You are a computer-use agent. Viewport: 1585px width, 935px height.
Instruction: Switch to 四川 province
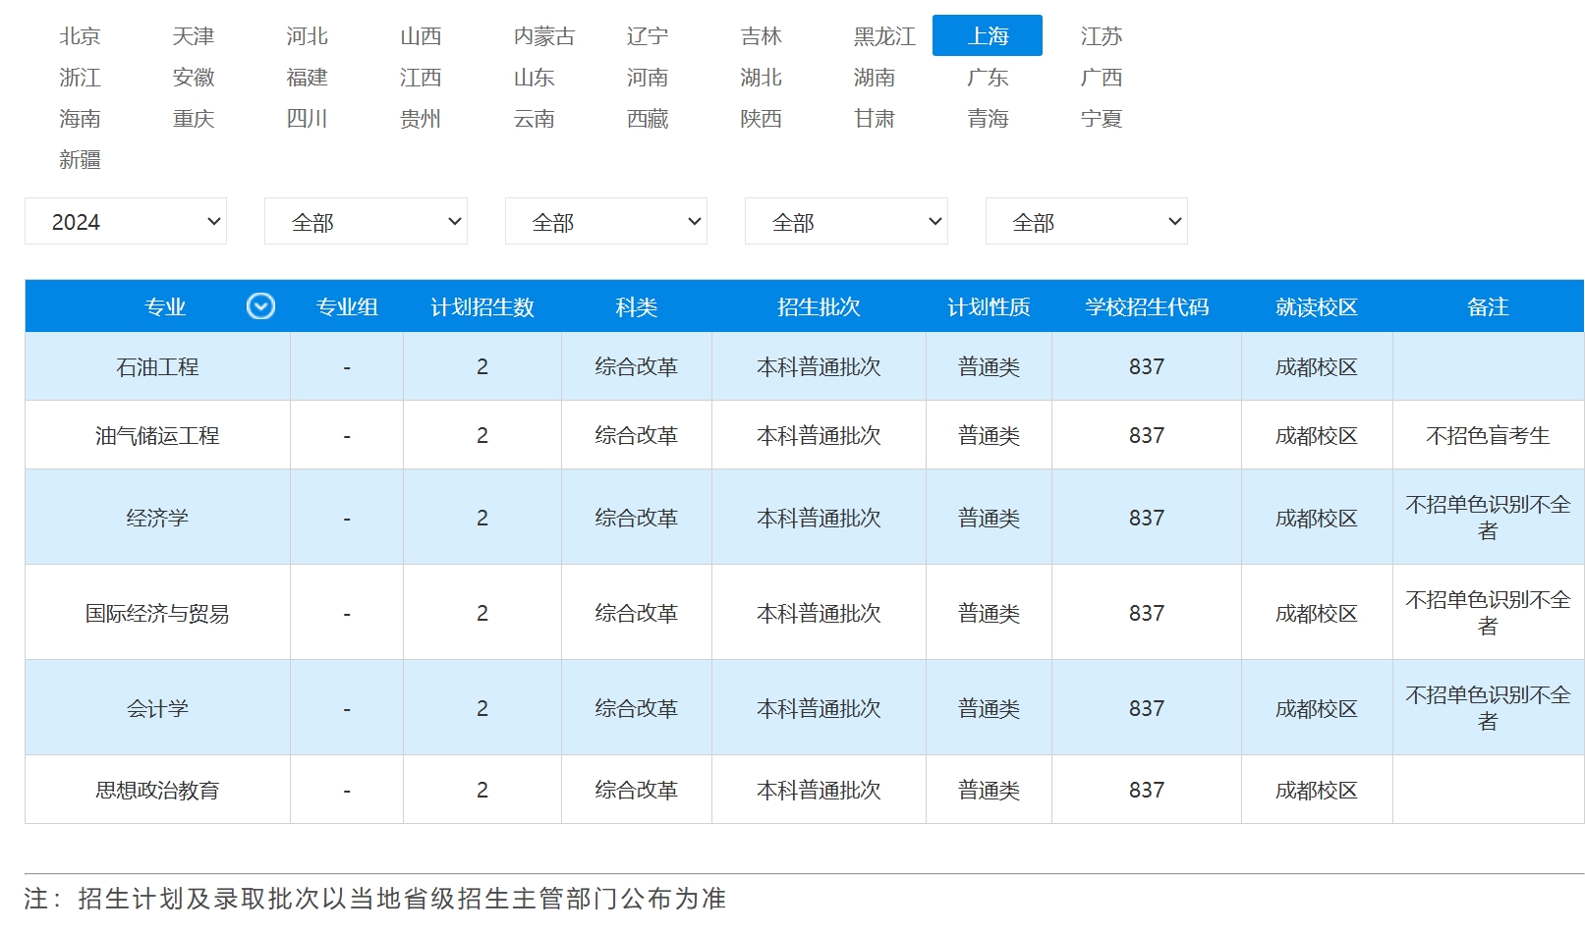pos(308,119)
